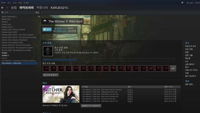
Task: Click the Witcher wolf medallion game icon
Action: pos(45,21)
